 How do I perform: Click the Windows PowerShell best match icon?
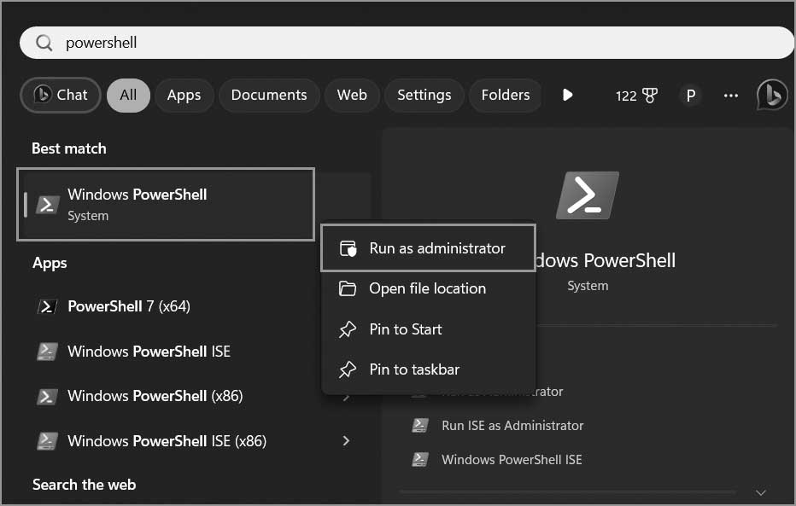click(x=47, y=205)
